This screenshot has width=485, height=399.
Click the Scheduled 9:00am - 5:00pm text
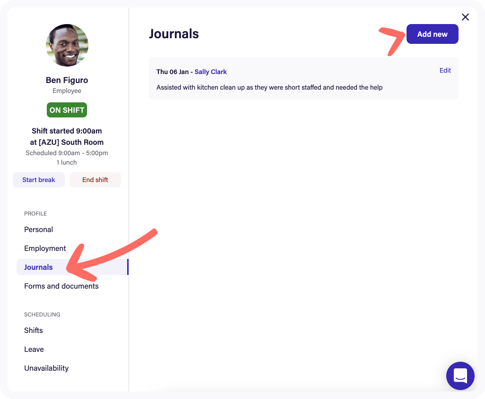pyautogui.click(x=67, y=153)
